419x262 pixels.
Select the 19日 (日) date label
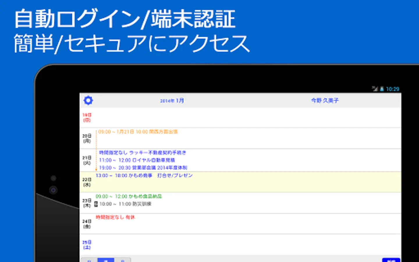pos(87,118)
